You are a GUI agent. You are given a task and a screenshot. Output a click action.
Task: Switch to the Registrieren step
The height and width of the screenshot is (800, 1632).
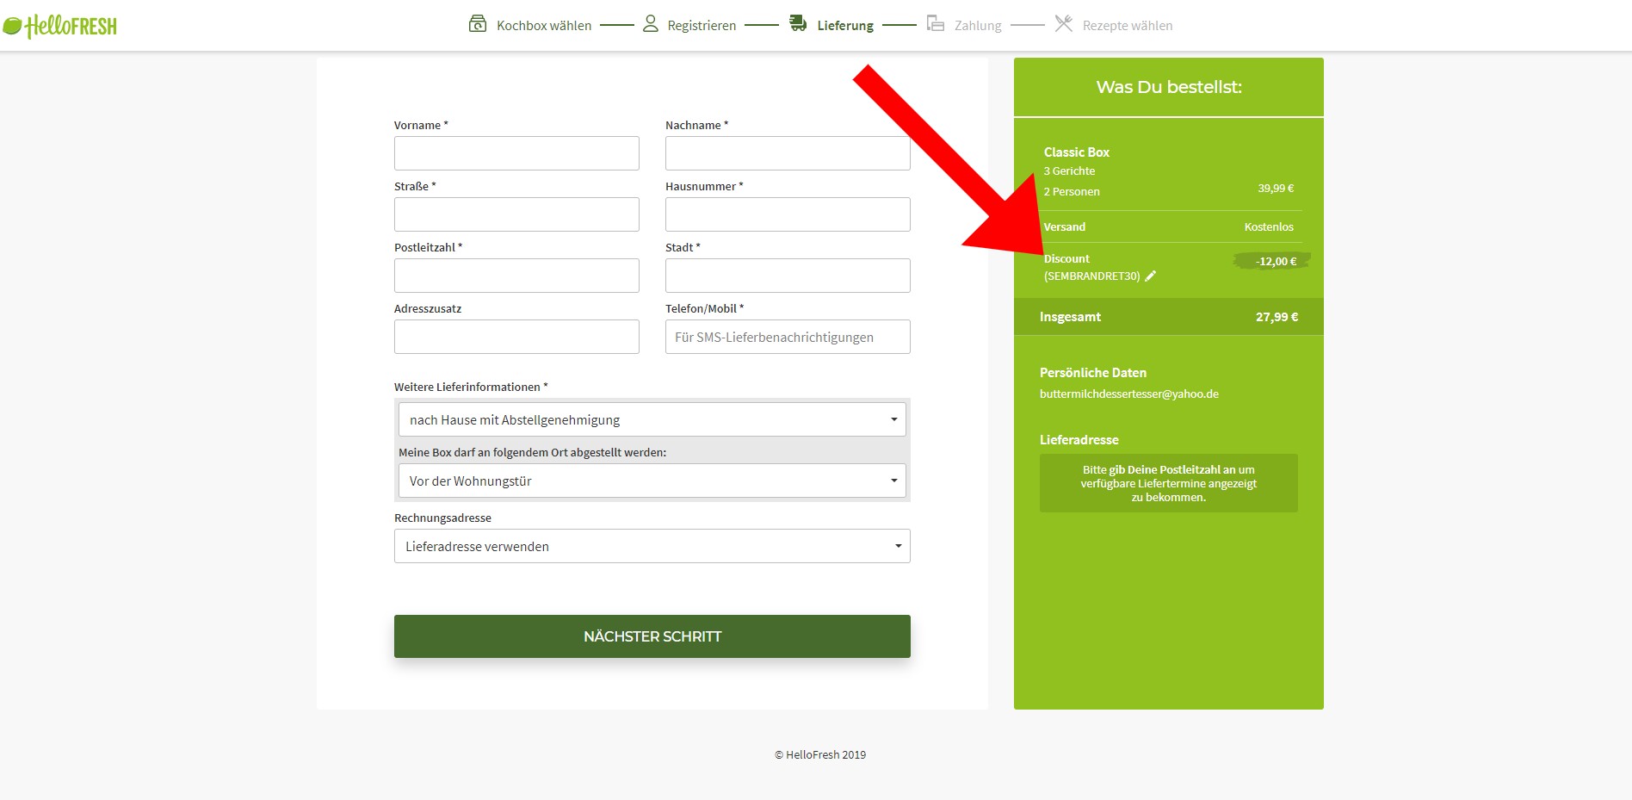pyautogui.click(x=702, y=25)
